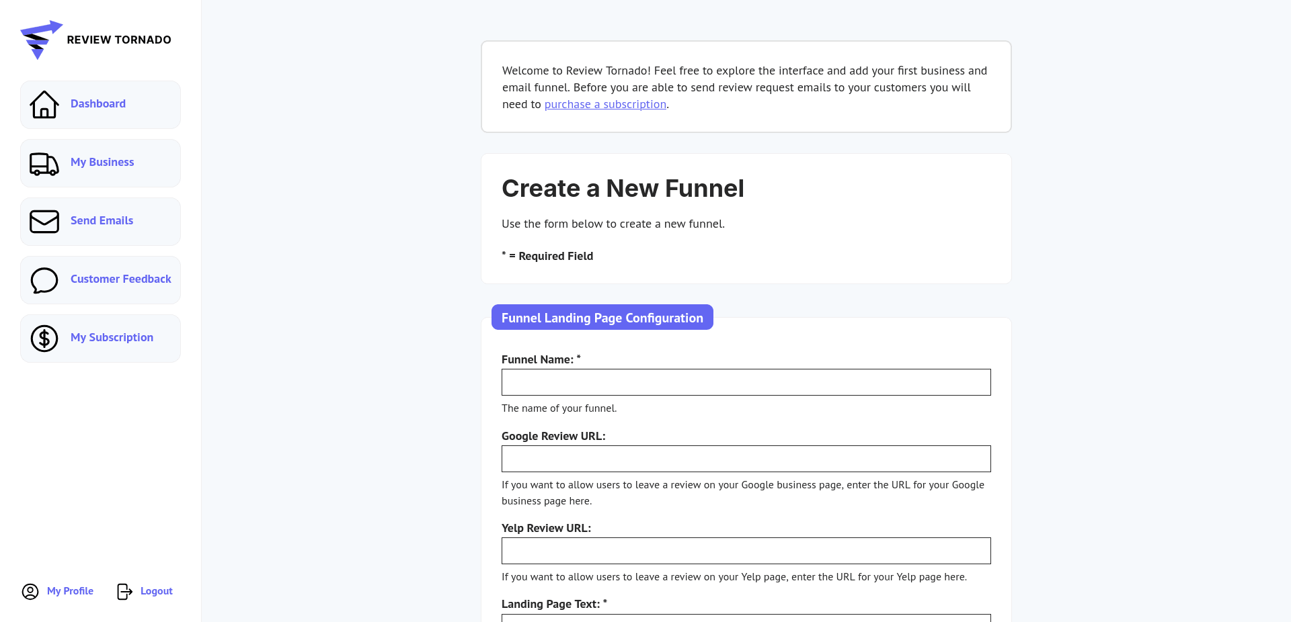Click the Logout text link
1291x622 pixels.
(157, 591)
